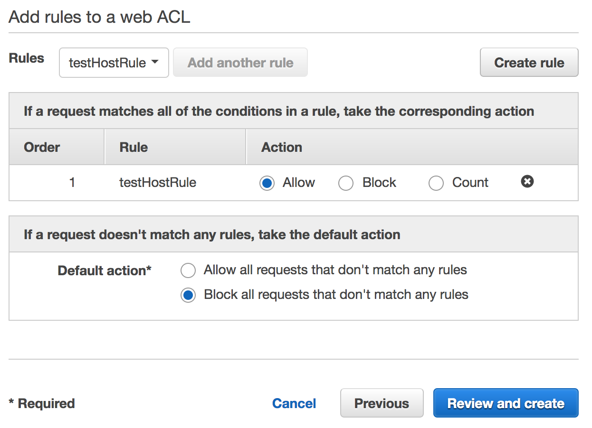
Task: Click the Order column header
Action: click(42, 147)
